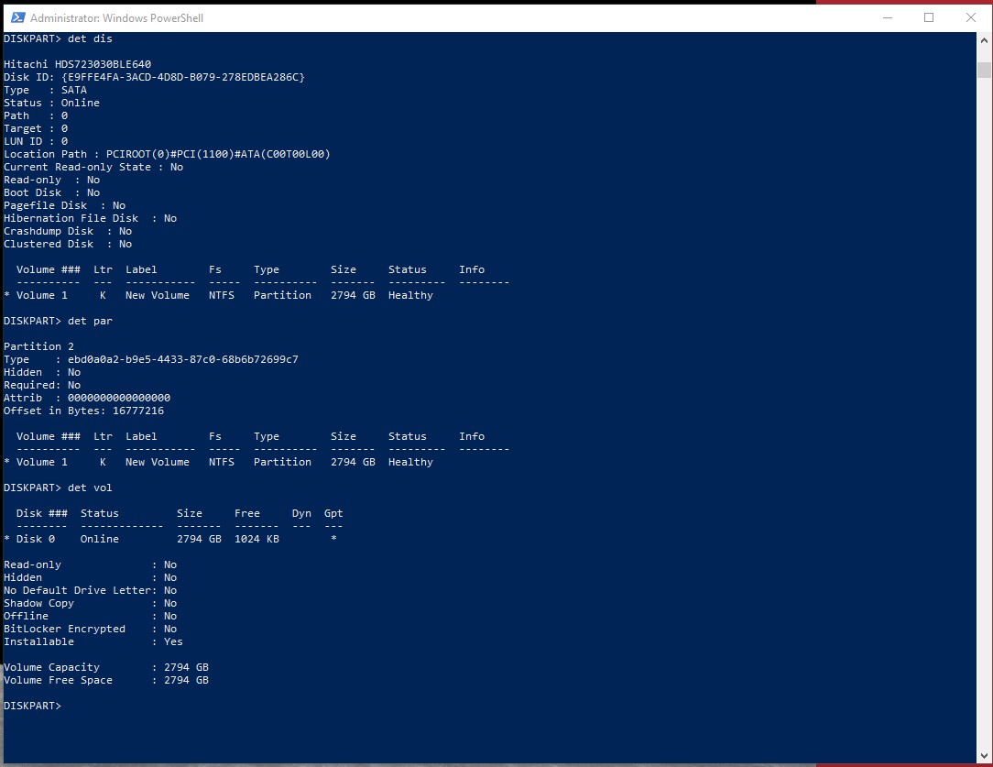
Task: Maximize the PowerShell window
Action: coord(928,17)
